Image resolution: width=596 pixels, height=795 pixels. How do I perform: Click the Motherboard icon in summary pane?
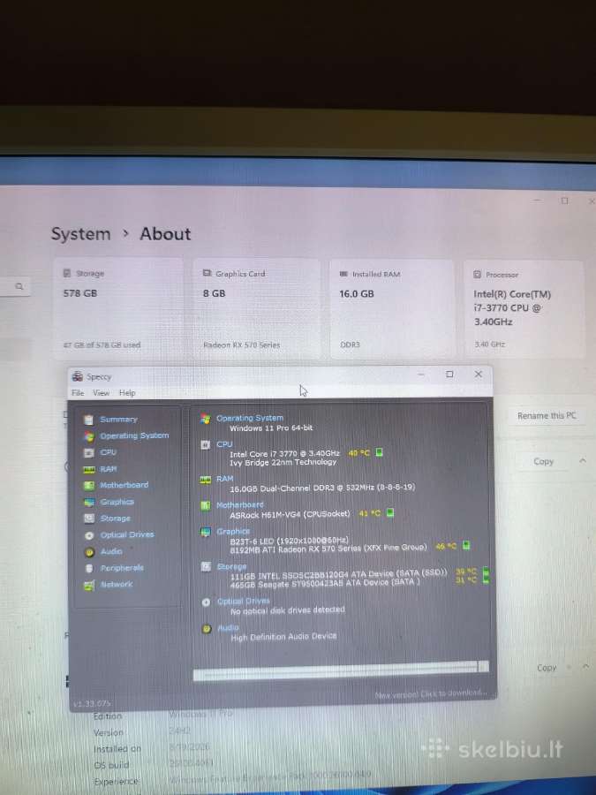click(205, 506)
